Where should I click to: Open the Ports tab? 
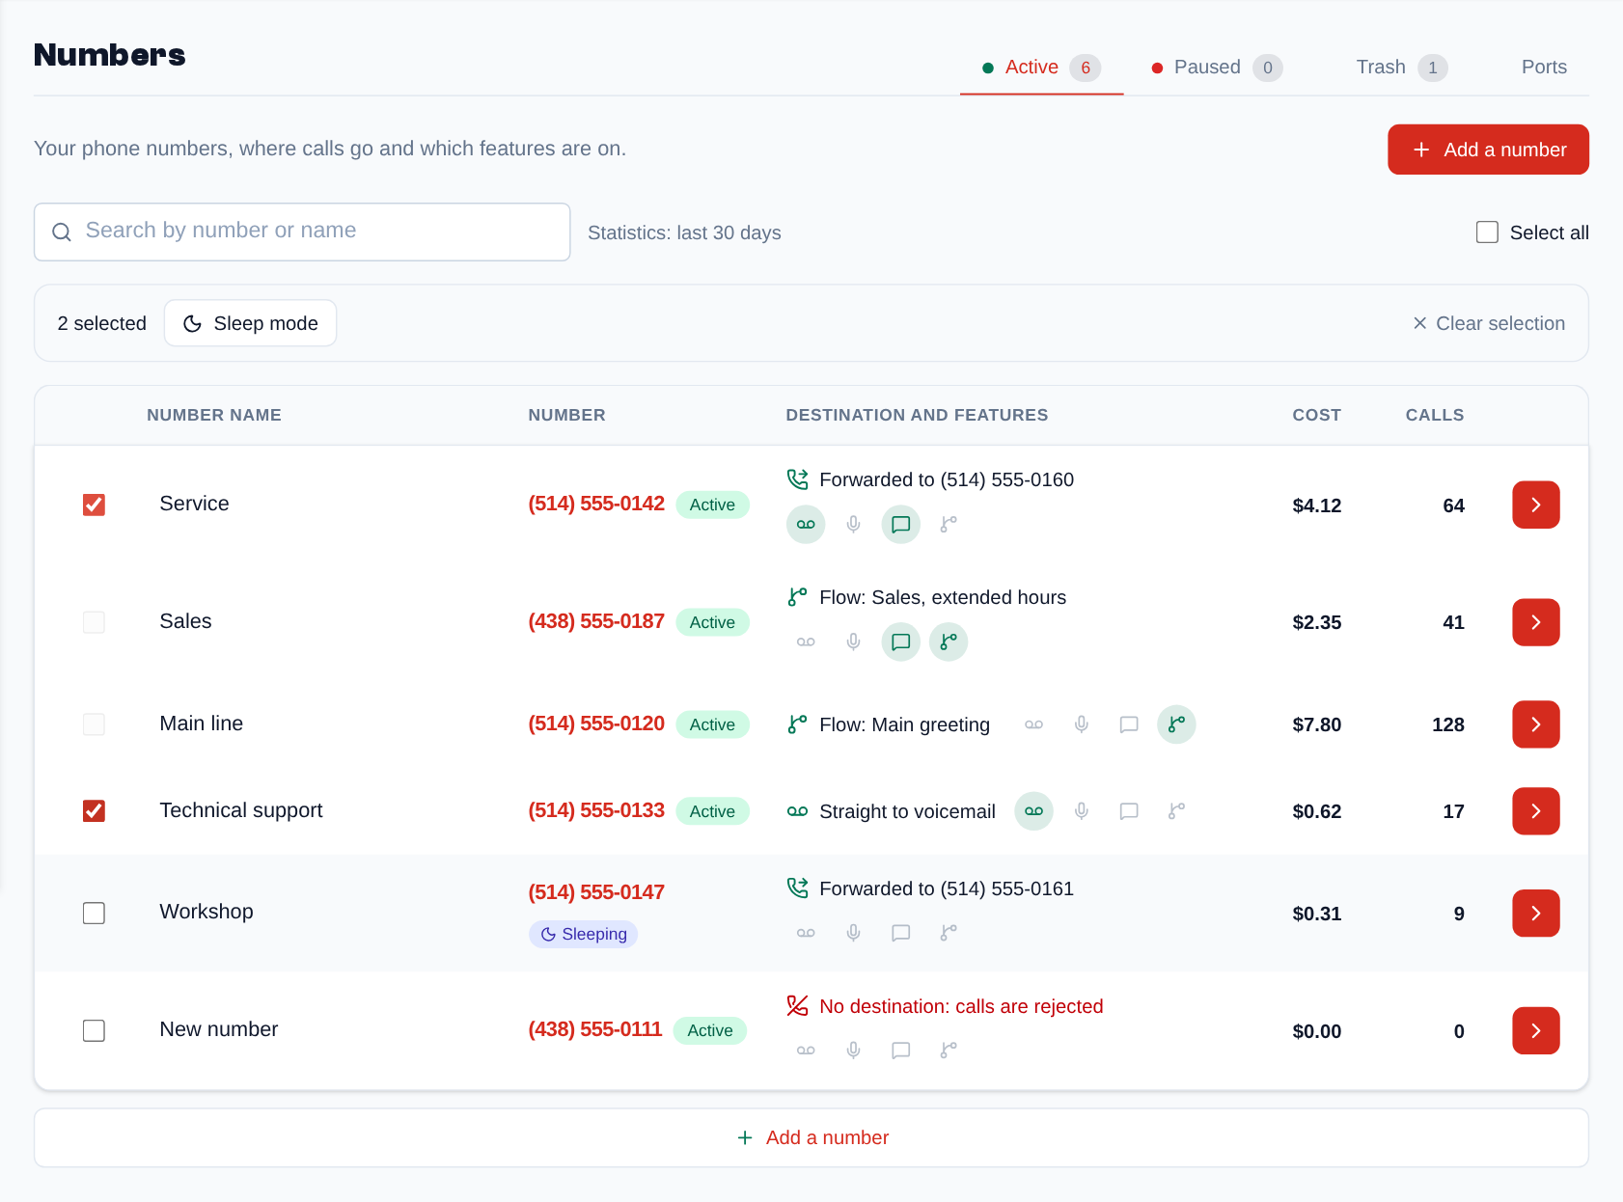point(1544,68)
